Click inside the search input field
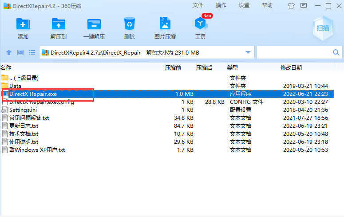Screen dimensions: 344x217 coord(294,52)
